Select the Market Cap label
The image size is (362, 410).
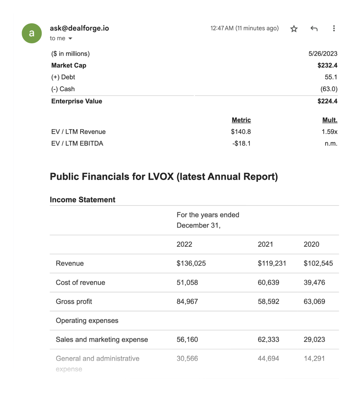pyautogui.click(x=69, y=65)
